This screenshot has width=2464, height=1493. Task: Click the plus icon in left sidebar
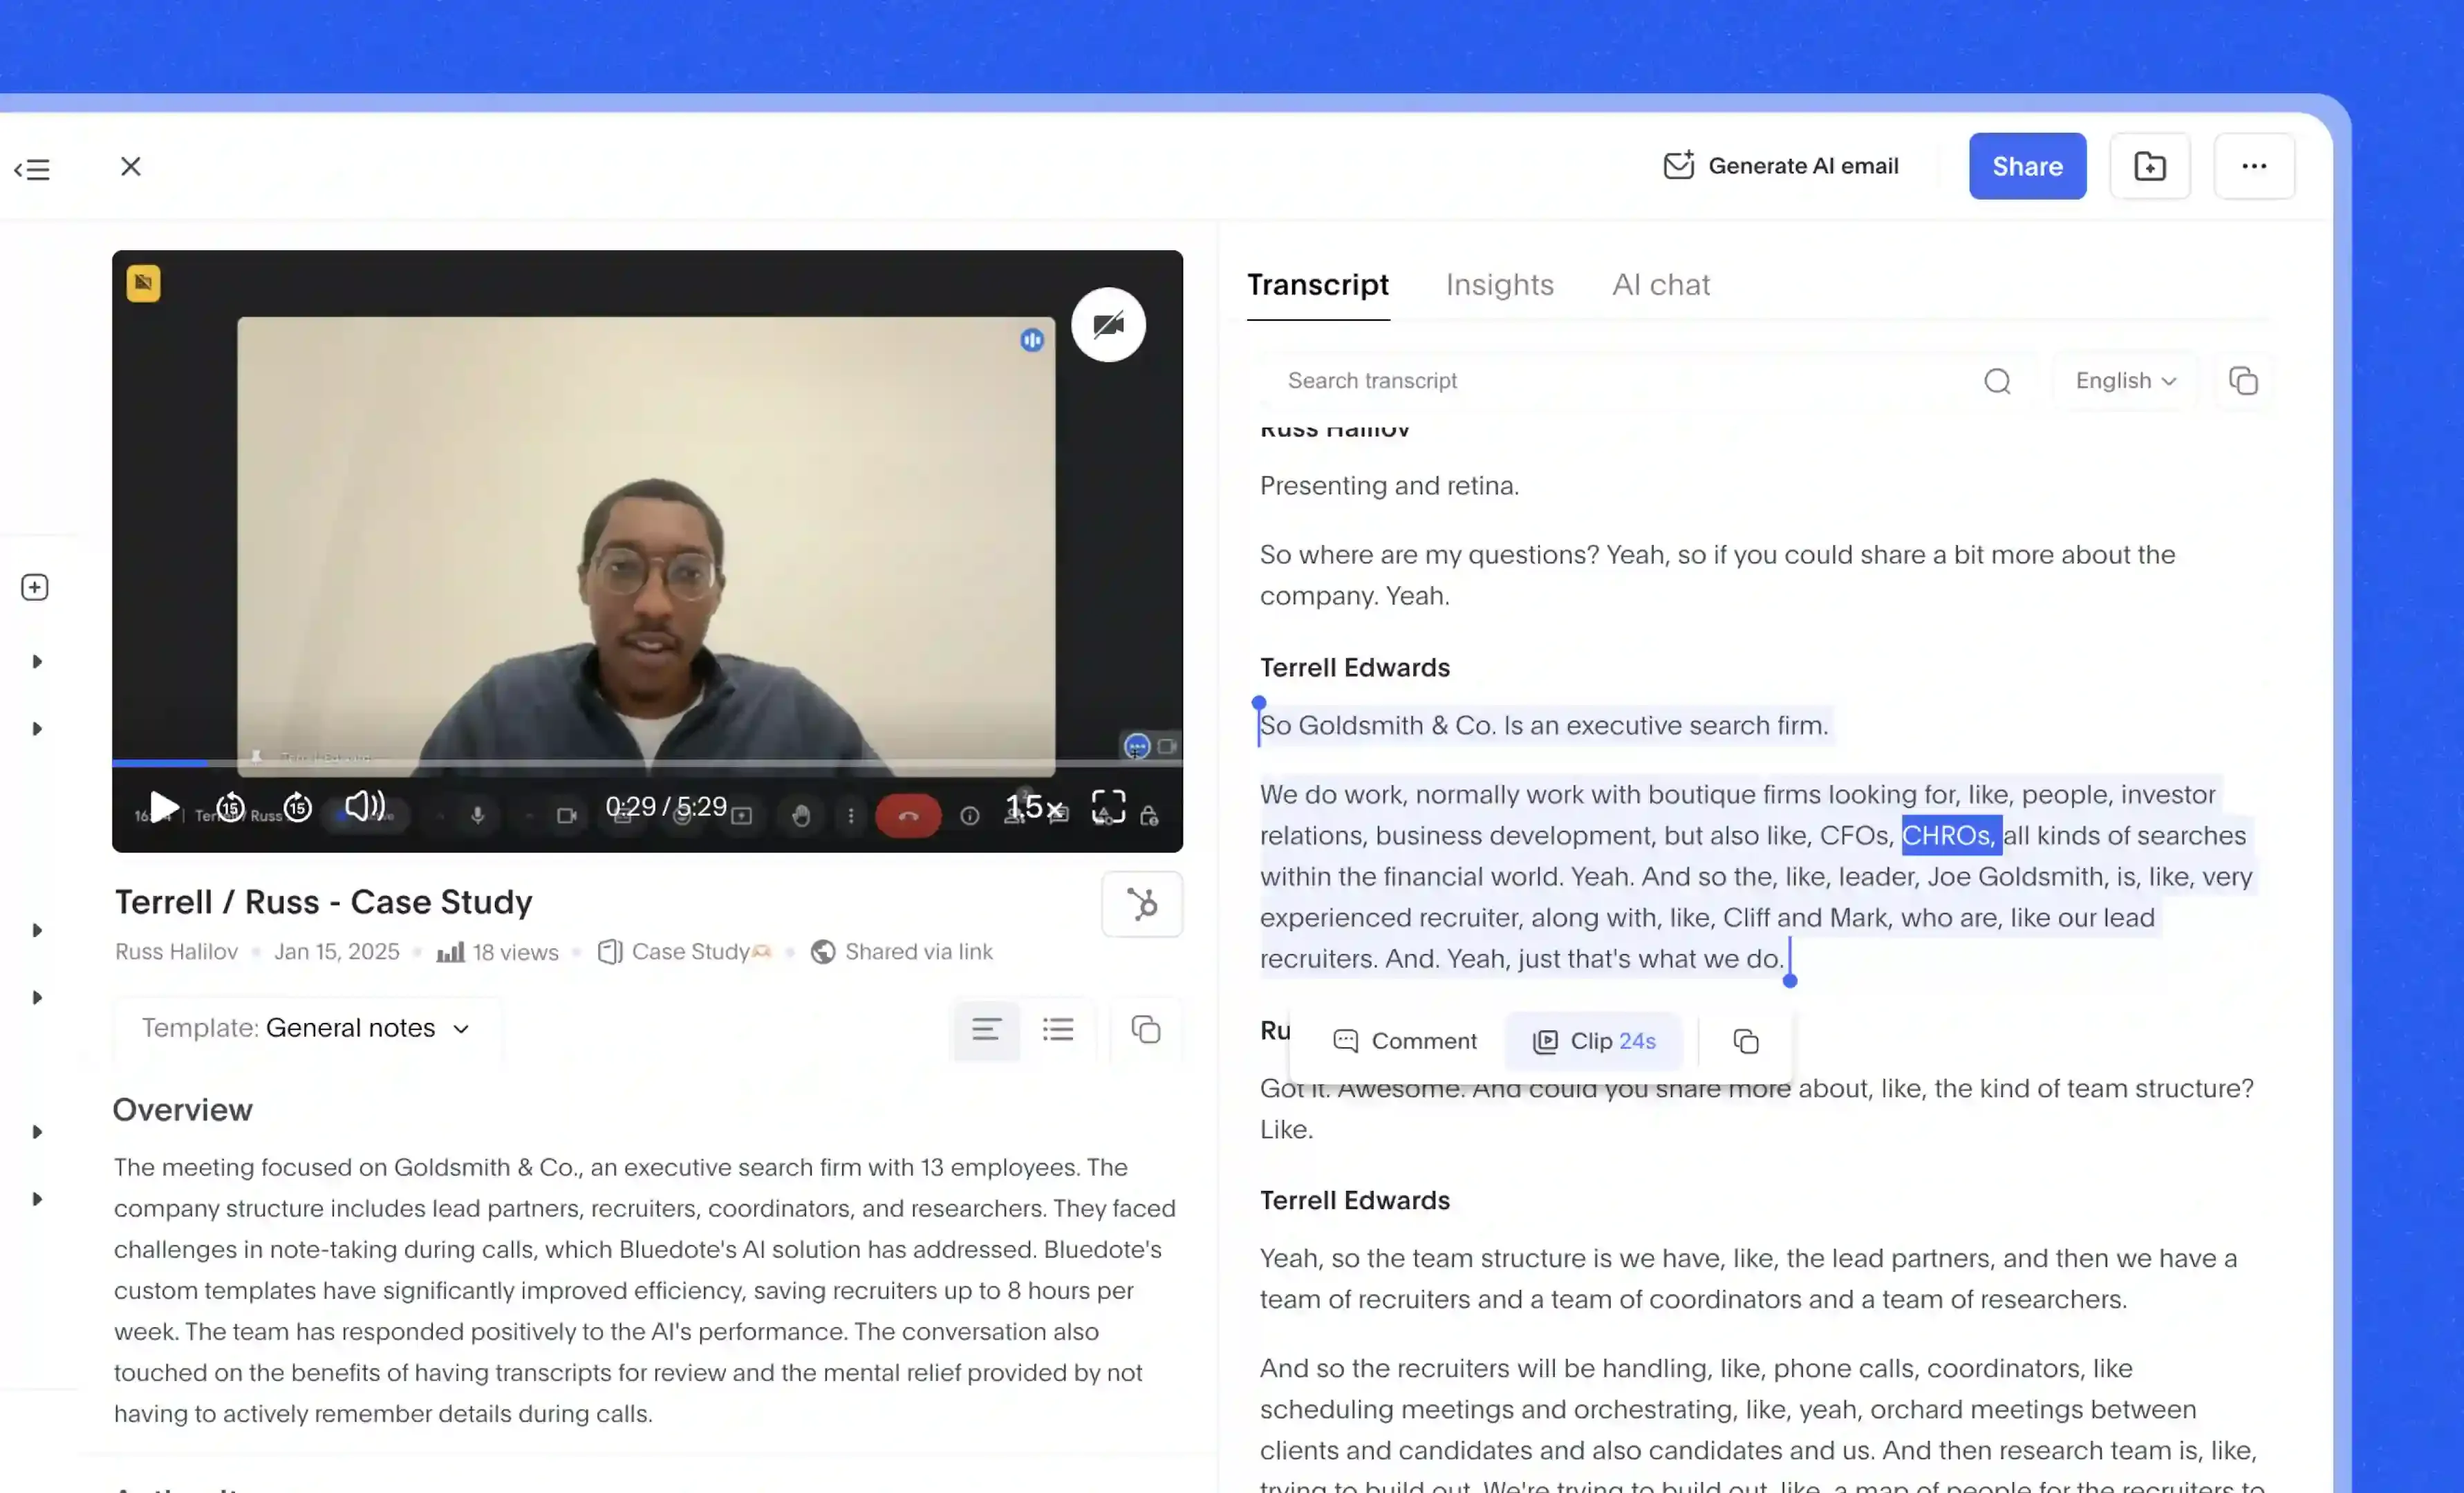tap(35, 587)
